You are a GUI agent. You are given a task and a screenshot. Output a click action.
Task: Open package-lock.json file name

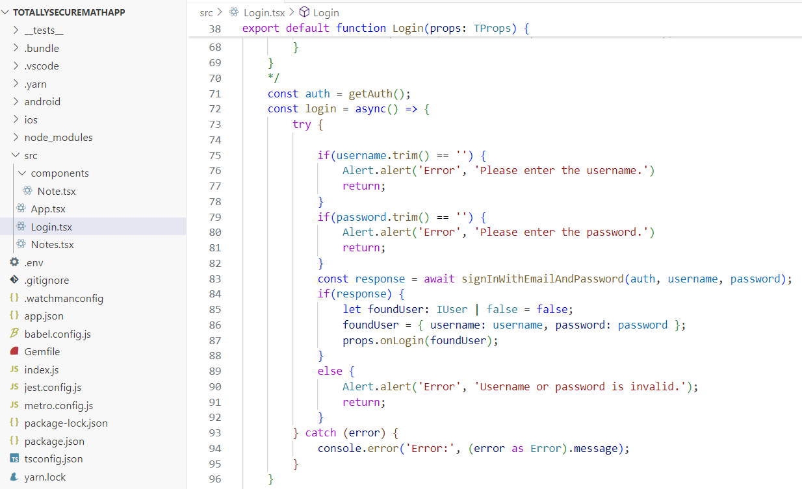pyautogui.click(x=66, y=423)
